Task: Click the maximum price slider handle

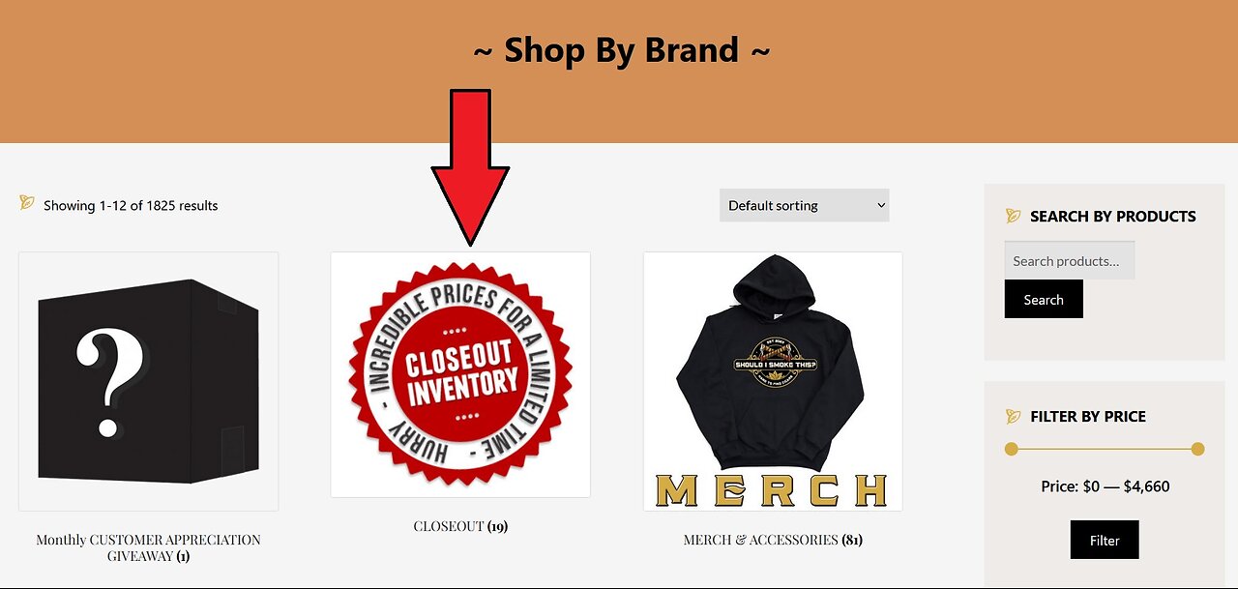Action: coord(1197,449)
